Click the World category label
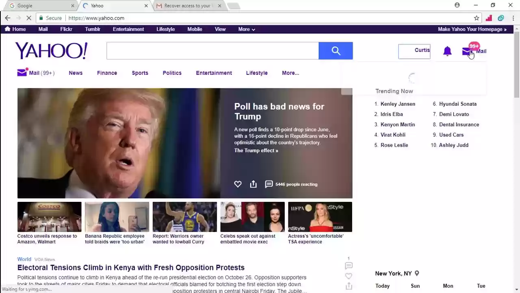 click(24, 259)
